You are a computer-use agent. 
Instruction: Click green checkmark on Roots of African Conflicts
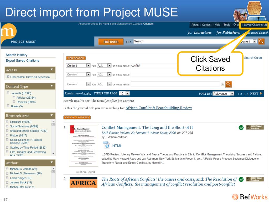(x=241, y=179)
